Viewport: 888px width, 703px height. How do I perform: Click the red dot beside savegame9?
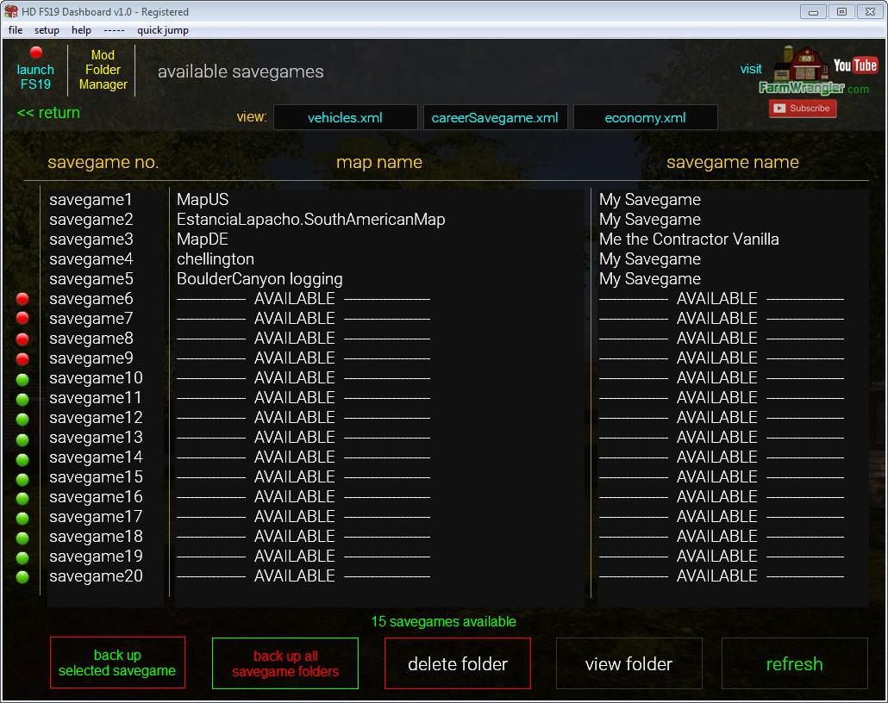[22, 359]
